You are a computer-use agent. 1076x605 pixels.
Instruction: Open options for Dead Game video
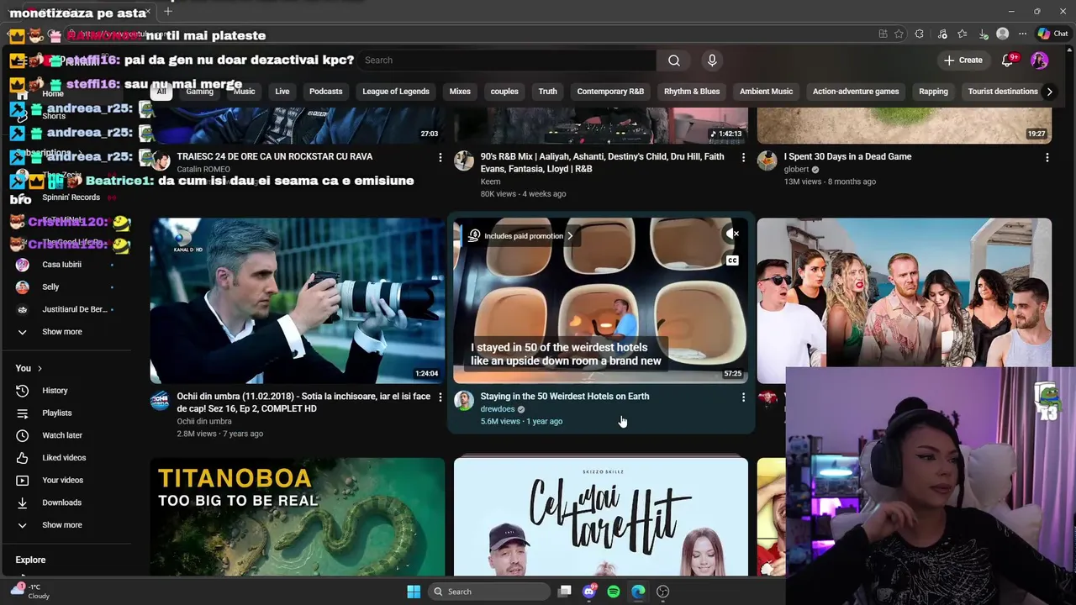click(x=1047, y=158)
